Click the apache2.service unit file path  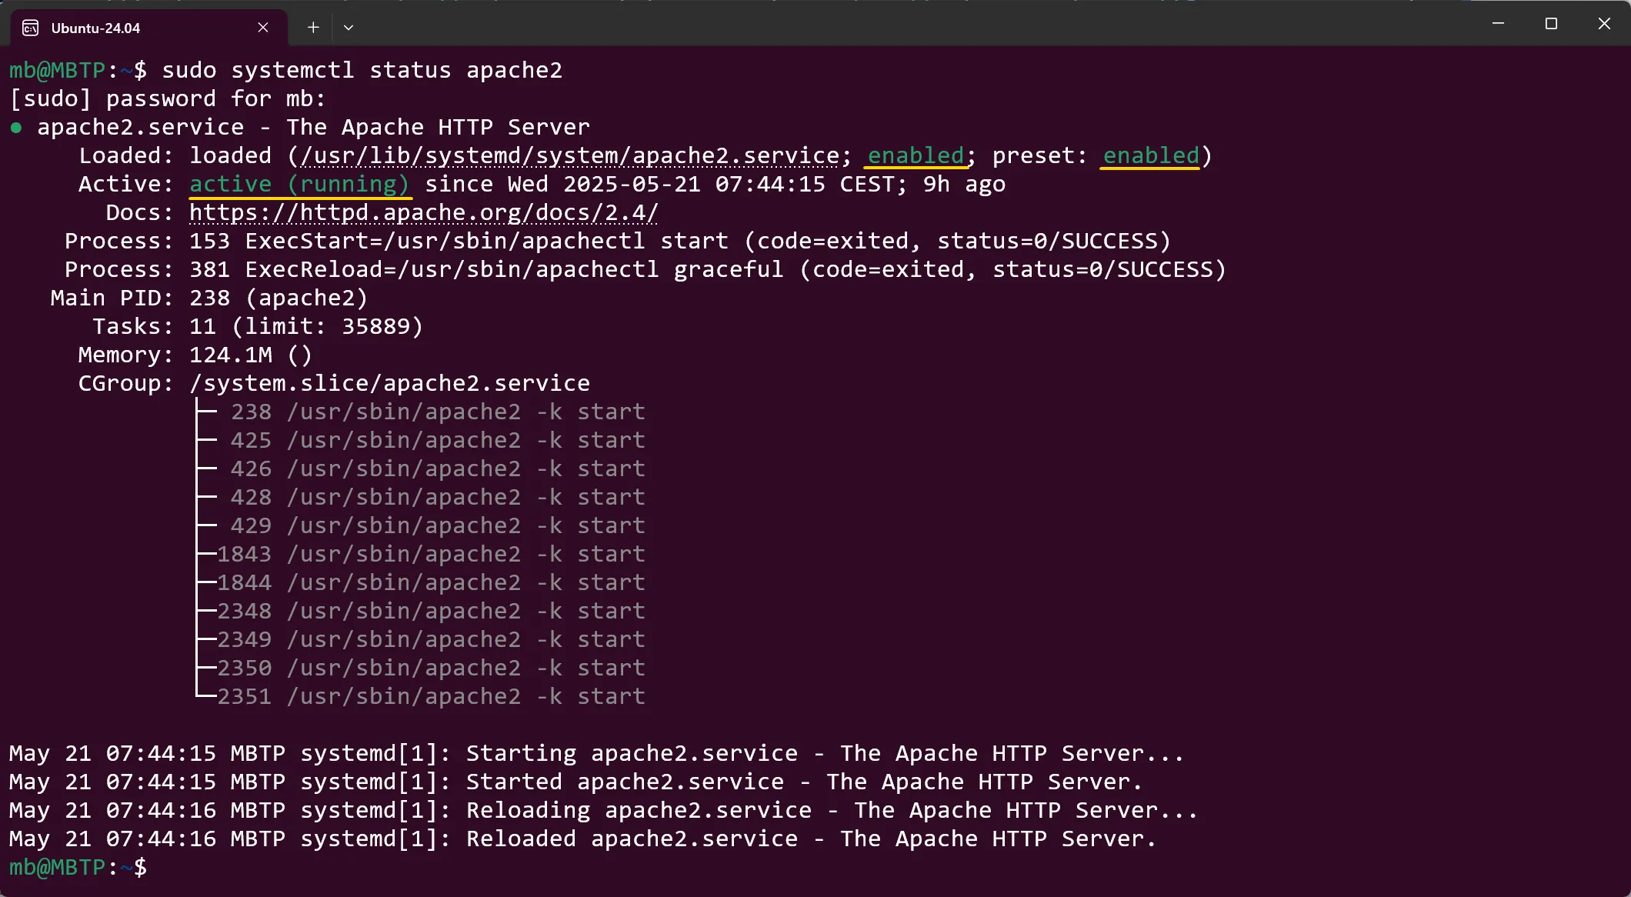570,155
